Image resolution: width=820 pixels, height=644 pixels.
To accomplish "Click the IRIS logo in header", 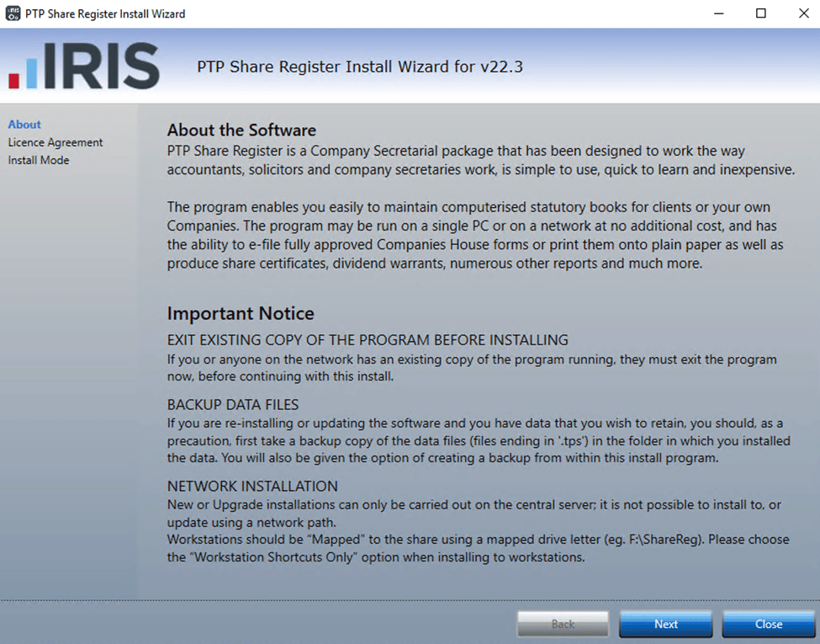I will point(83,66).
